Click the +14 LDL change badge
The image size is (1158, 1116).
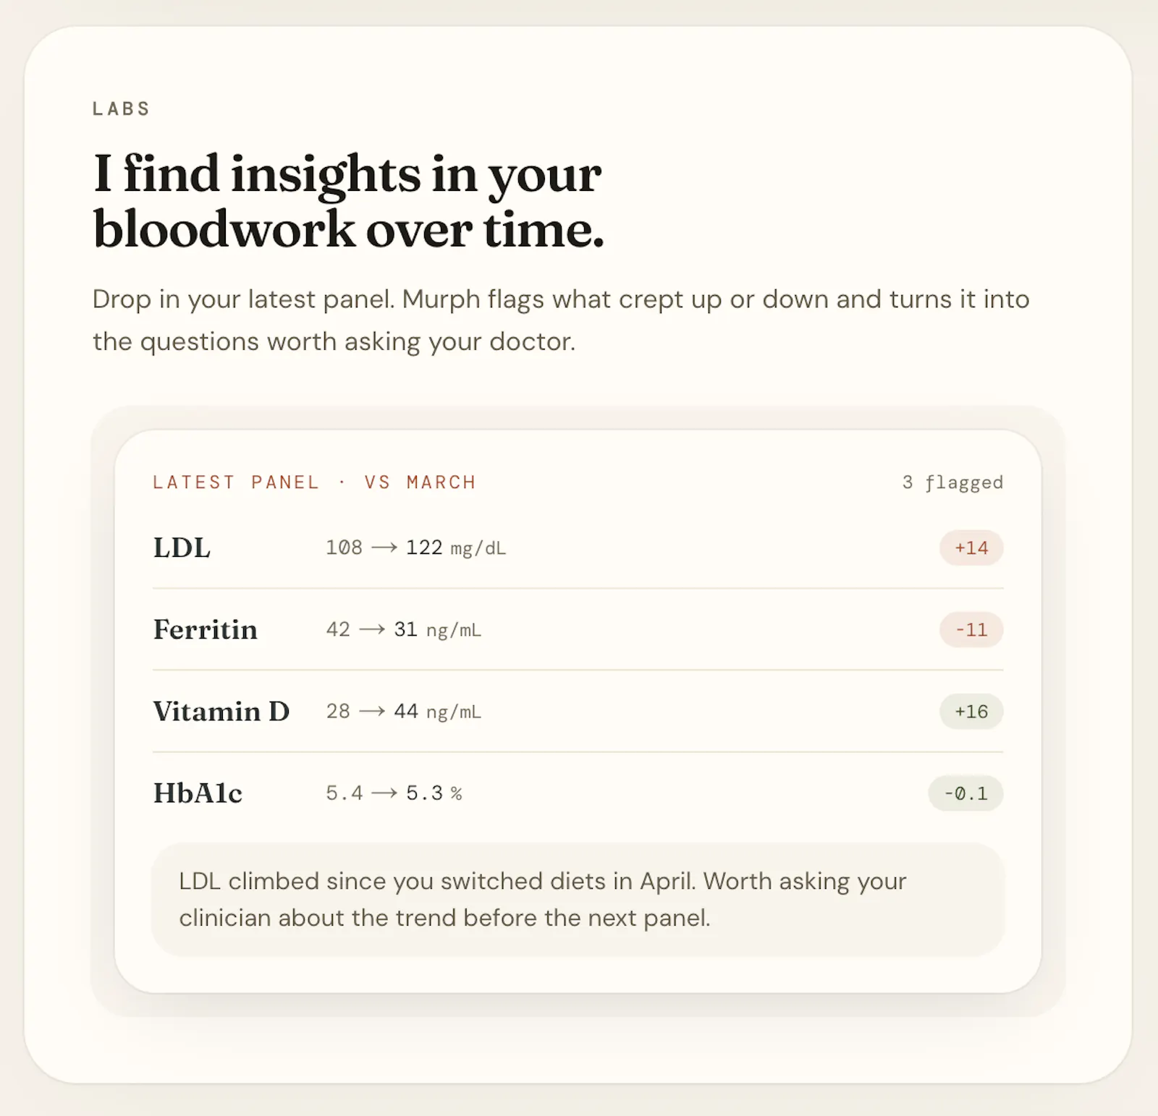point(971,548)
